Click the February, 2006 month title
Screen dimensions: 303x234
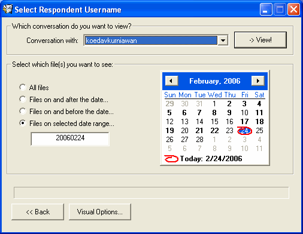[215, 81]
